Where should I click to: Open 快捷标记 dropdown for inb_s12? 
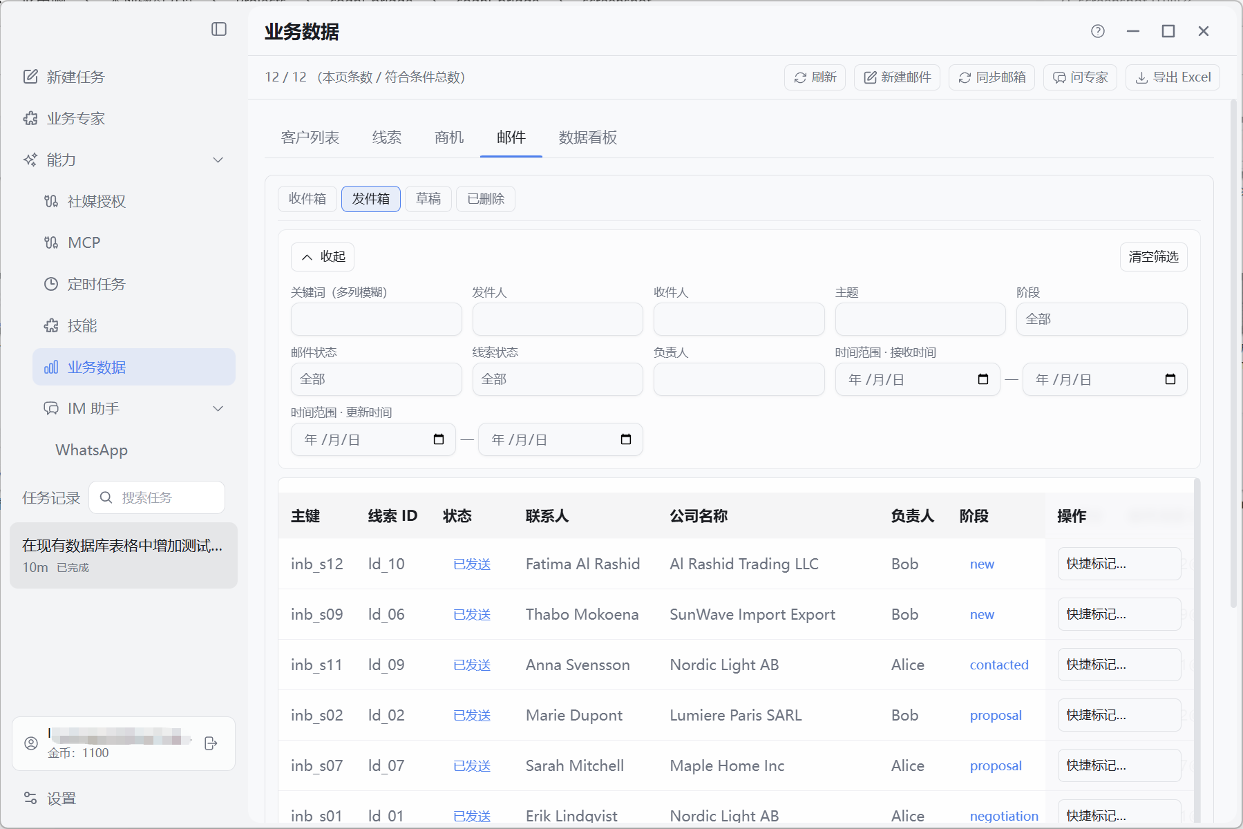tap(1119, 564)
